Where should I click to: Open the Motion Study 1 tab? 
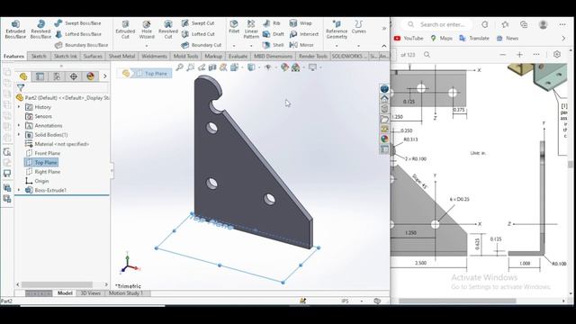[x=126, y=293]
